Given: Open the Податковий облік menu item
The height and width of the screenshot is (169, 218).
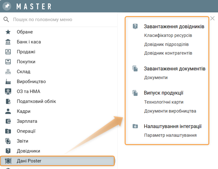Looking at the screenshot, I should tap(36, 101).
